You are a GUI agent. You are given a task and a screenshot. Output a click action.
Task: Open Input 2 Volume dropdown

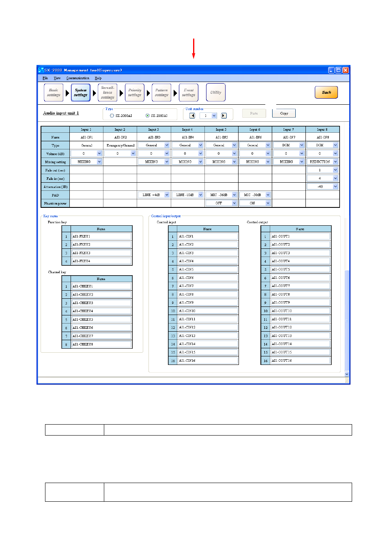tap(133, 153)
